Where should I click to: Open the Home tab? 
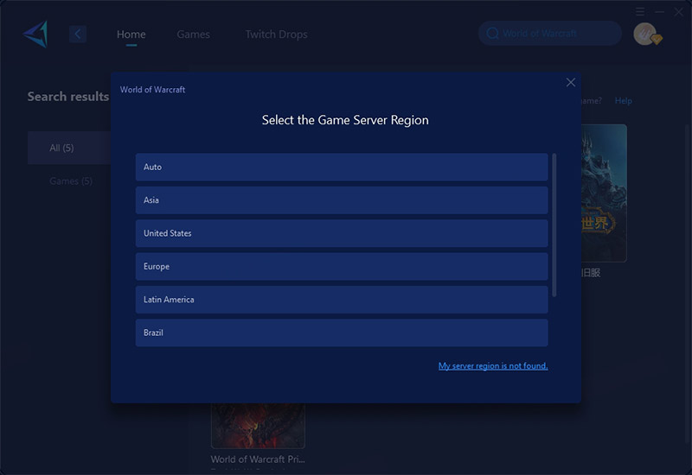pyautogui.click(x=131, y=34)
